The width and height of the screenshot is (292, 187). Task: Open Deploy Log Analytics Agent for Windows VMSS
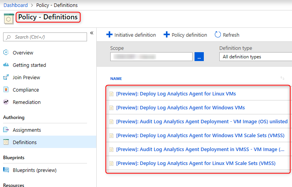point(200,136)
